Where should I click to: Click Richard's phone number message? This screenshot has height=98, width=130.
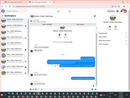[x=40, y=75]
